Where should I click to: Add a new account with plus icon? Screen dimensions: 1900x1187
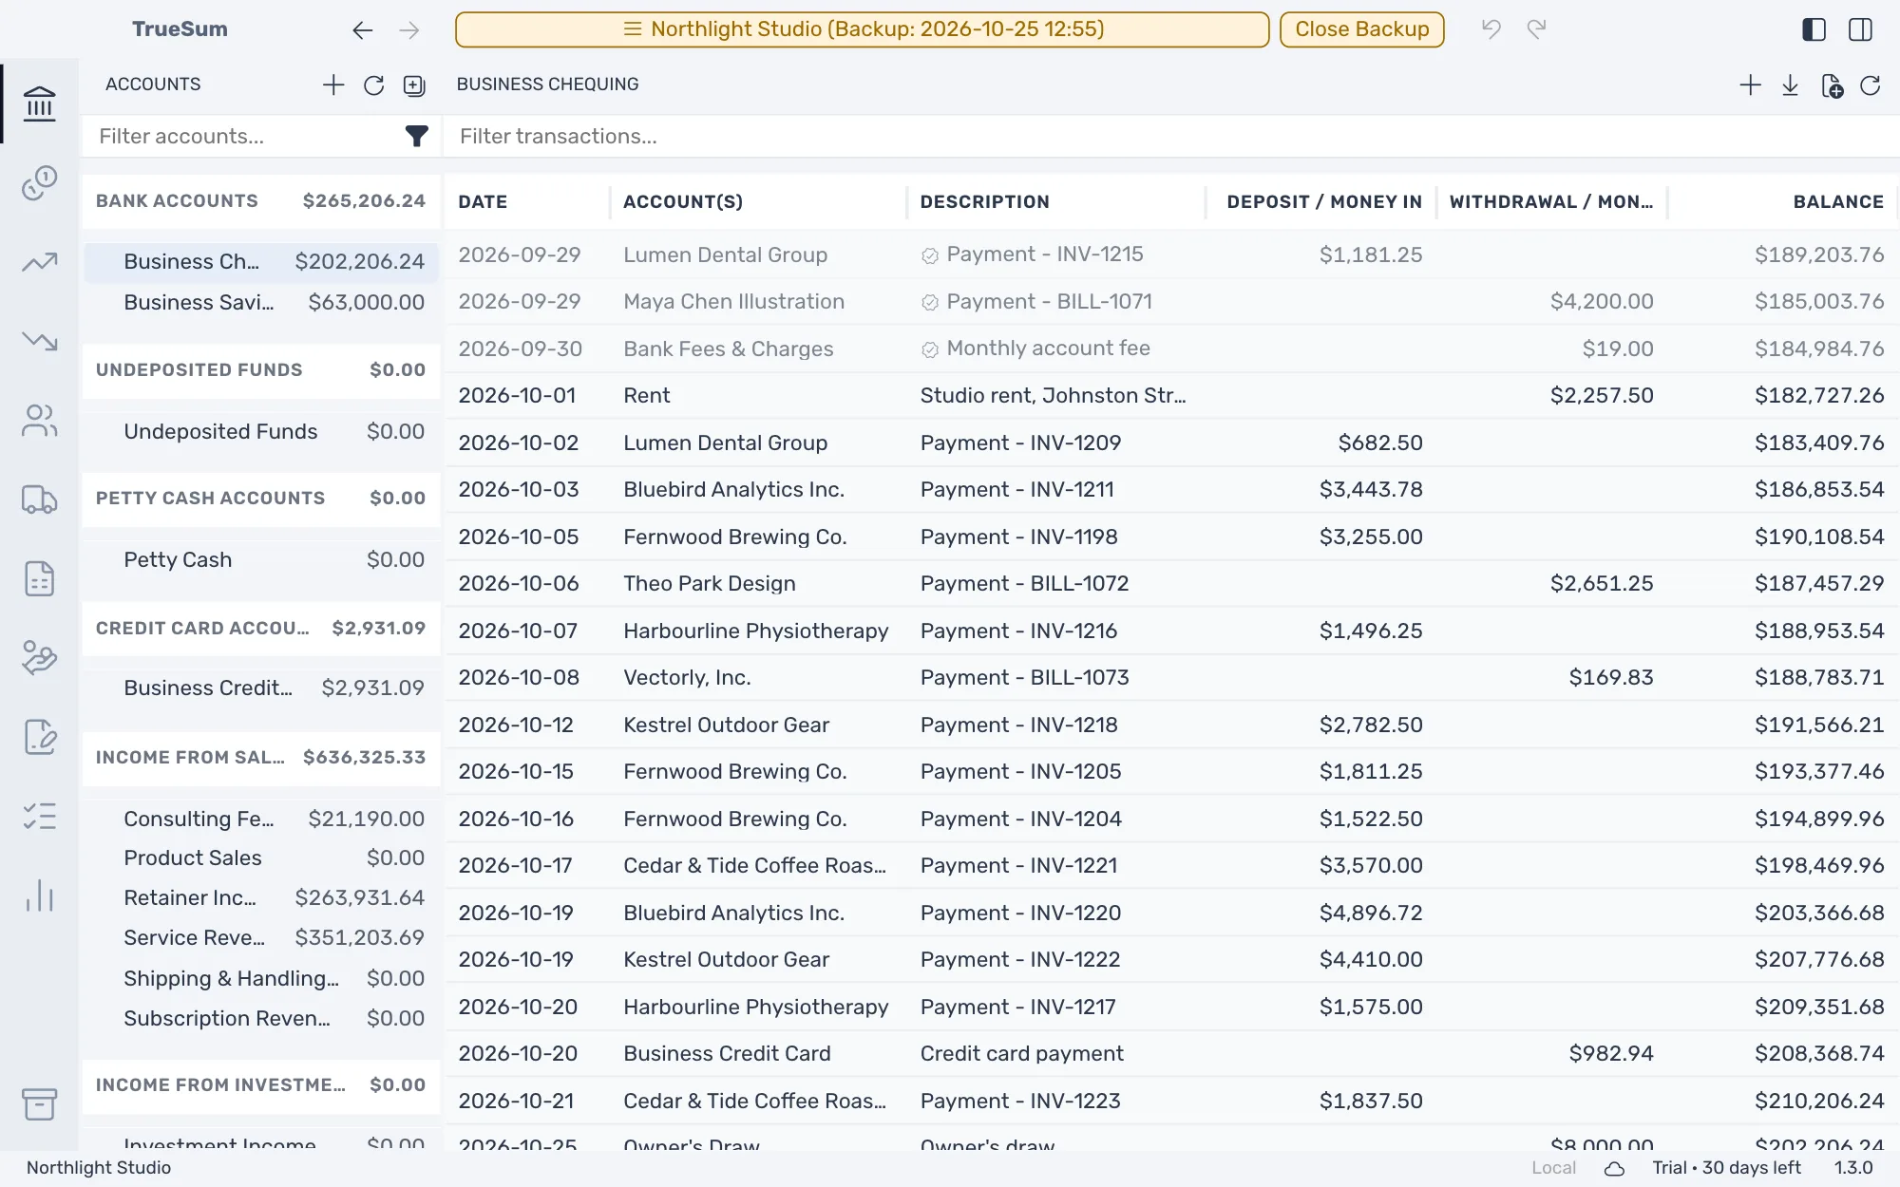click(x=332, y=85)
